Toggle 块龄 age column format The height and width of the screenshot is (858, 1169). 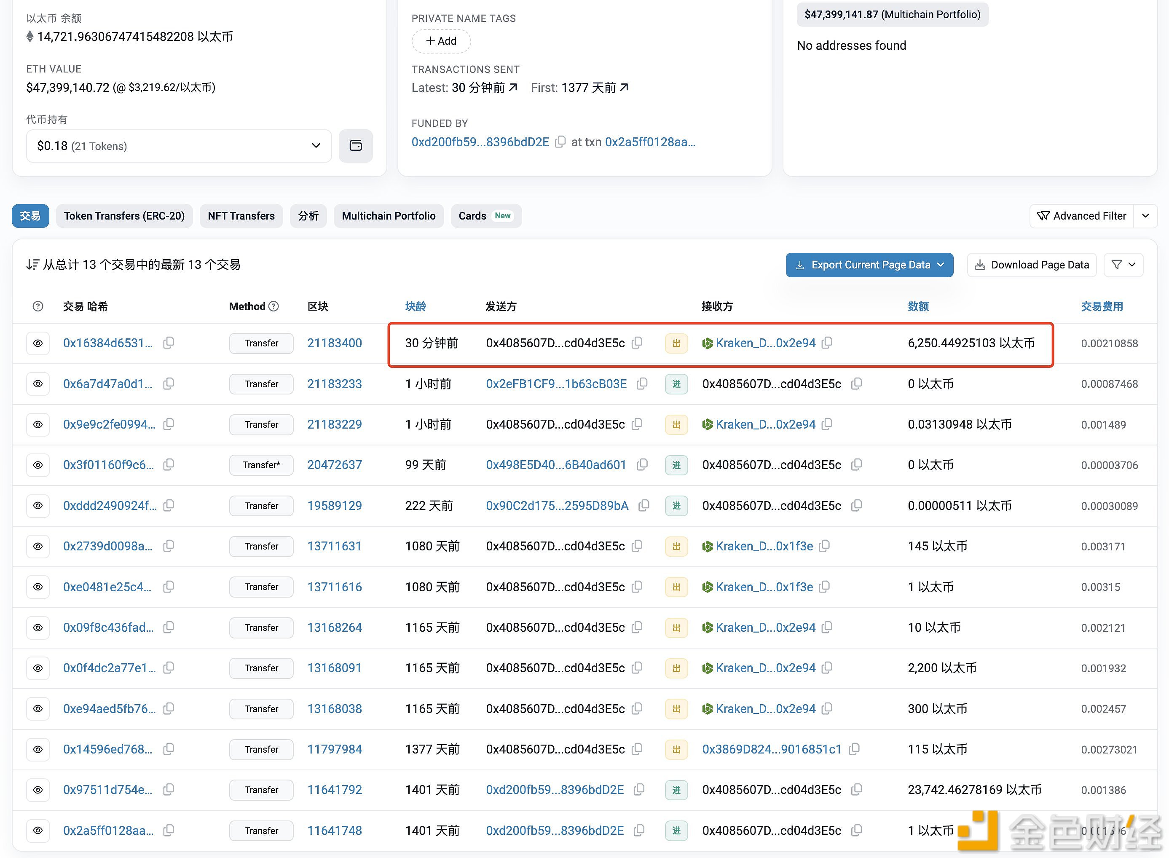point(416,306)
